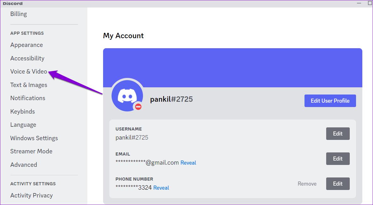Go to Activity Privacy settings
The height and width of the screenshot is (205, 373).
tap(31, 195)
